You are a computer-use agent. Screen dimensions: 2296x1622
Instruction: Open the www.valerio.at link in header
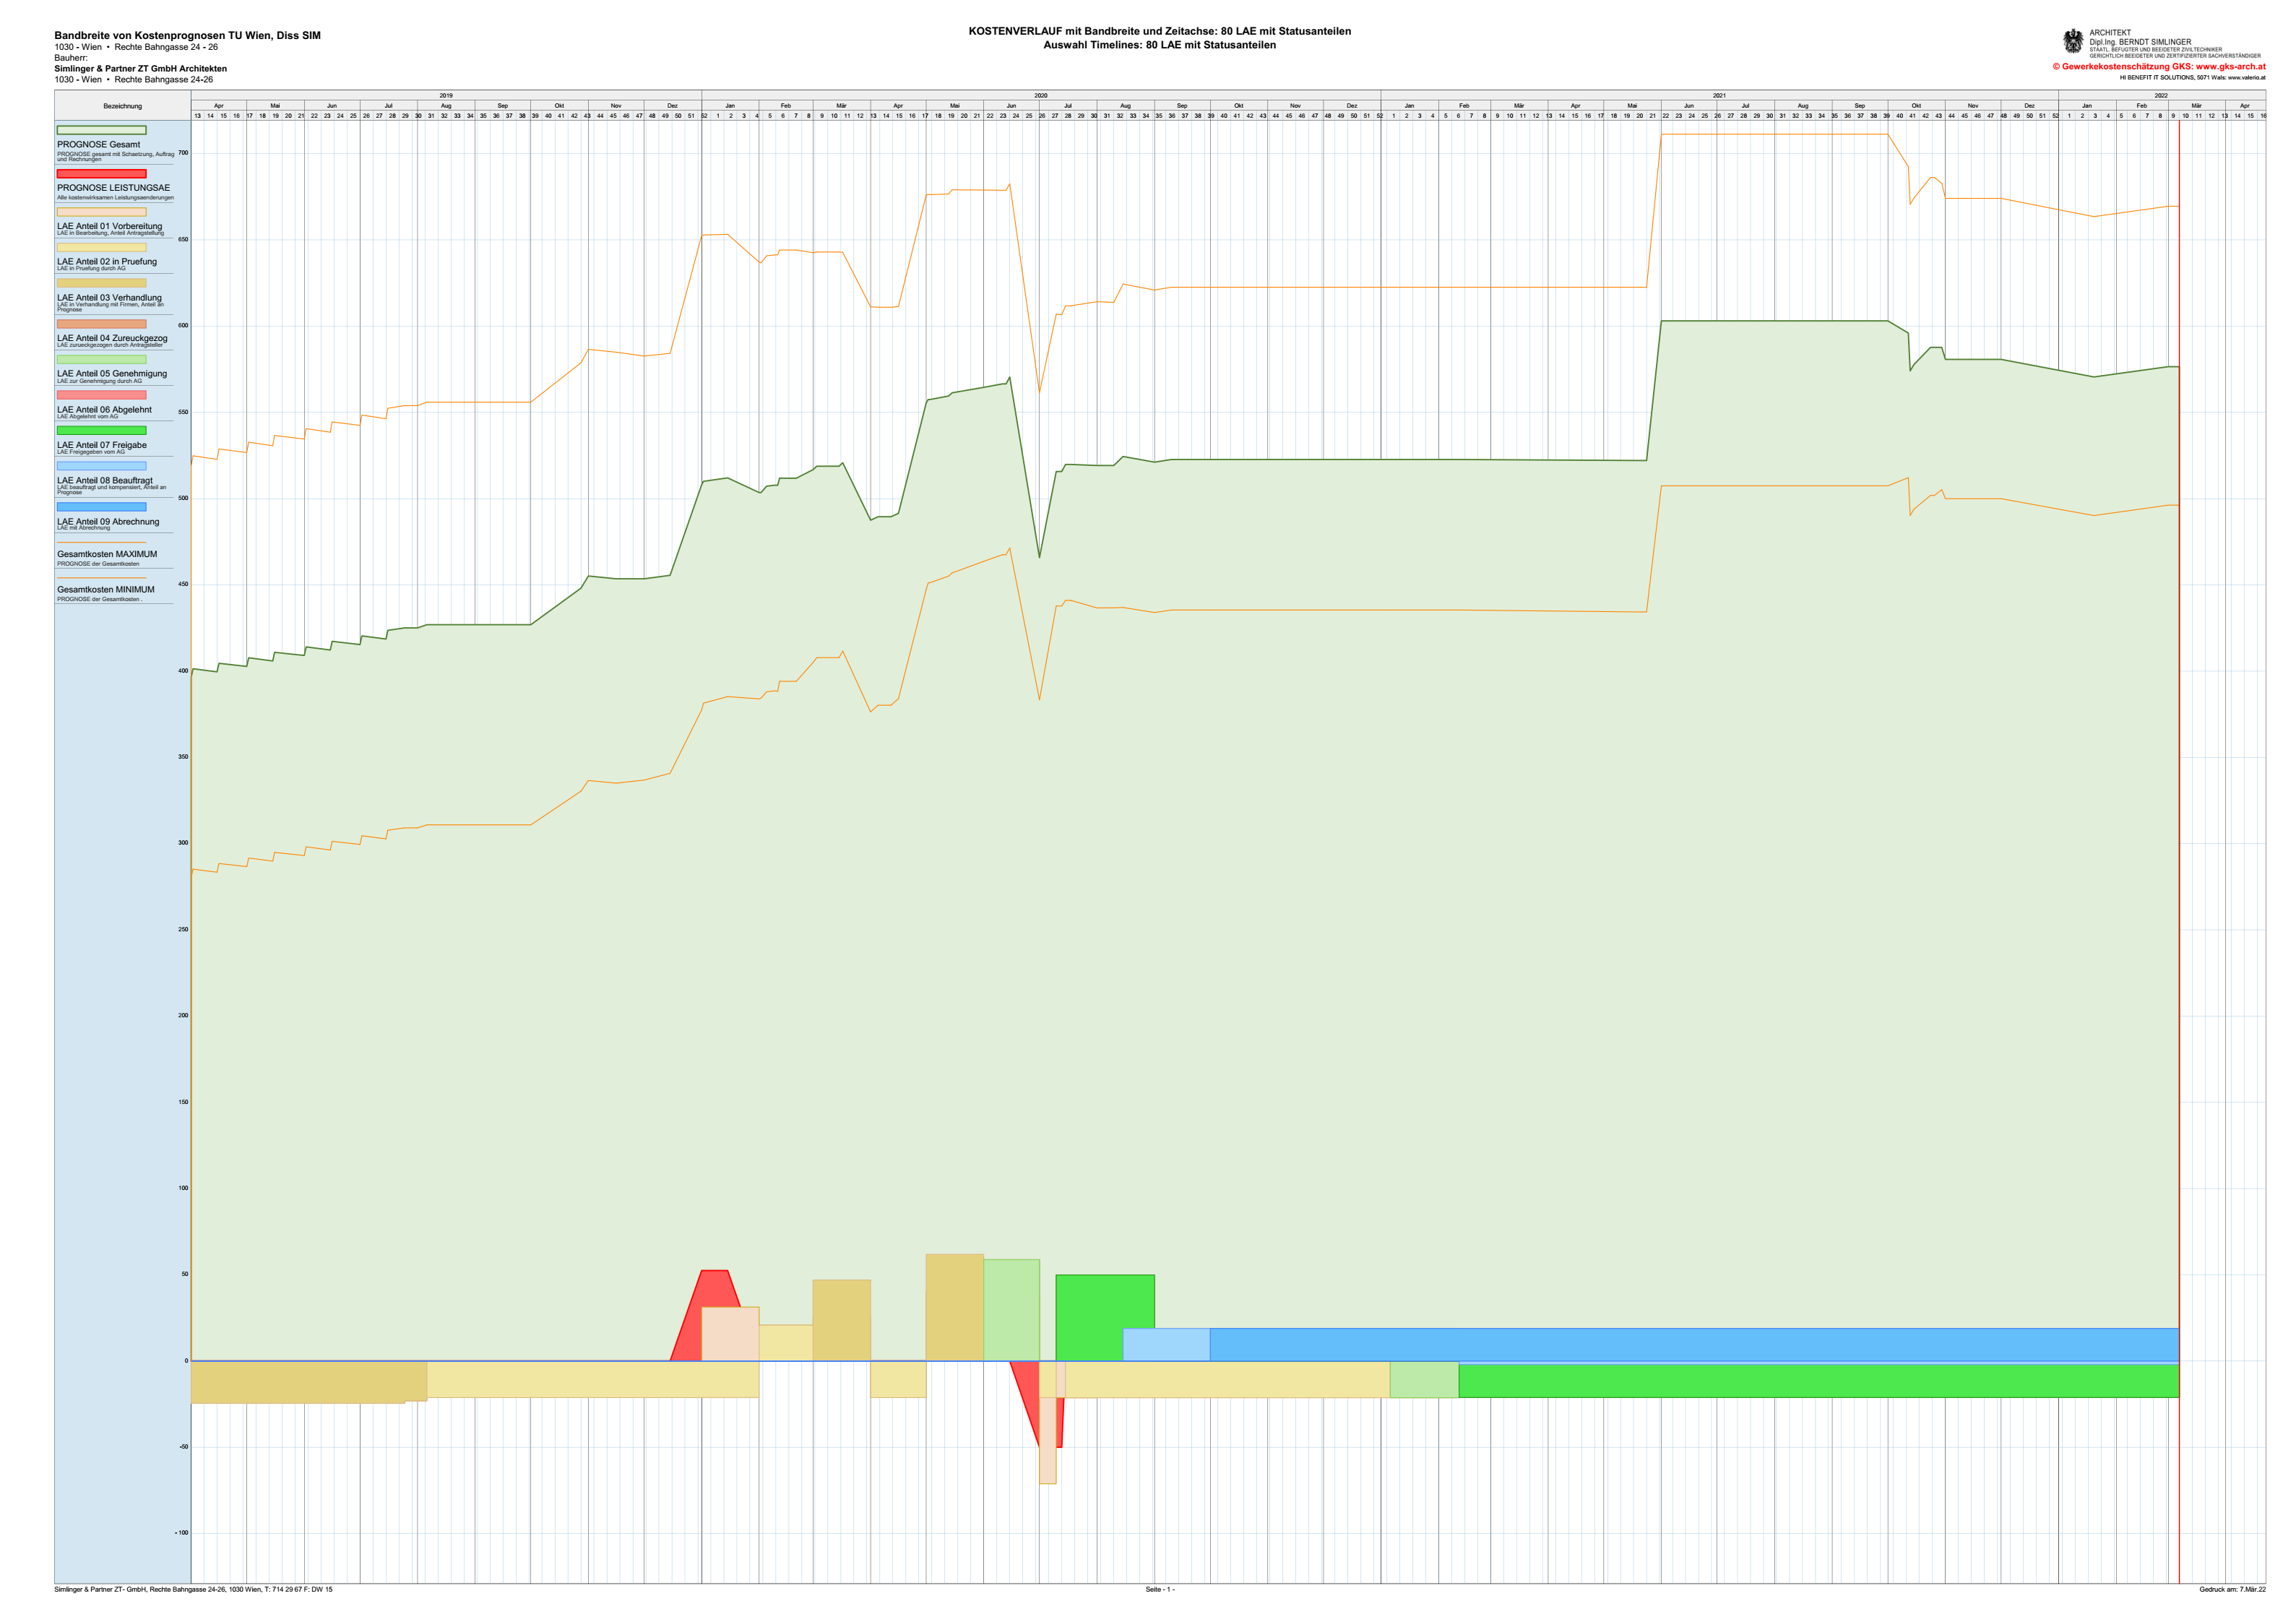click(2246, 78)
